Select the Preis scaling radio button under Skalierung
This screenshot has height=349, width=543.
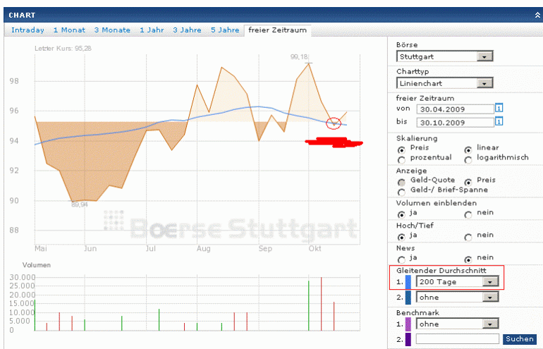[x=401, y=150]
